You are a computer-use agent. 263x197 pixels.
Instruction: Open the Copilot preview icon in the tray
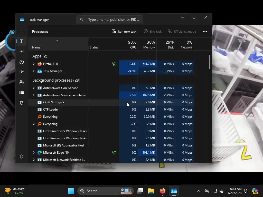click(x=255, y=191)
